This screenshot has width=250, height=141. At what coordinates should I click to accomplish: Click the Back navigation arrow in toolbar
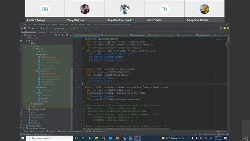33,28
